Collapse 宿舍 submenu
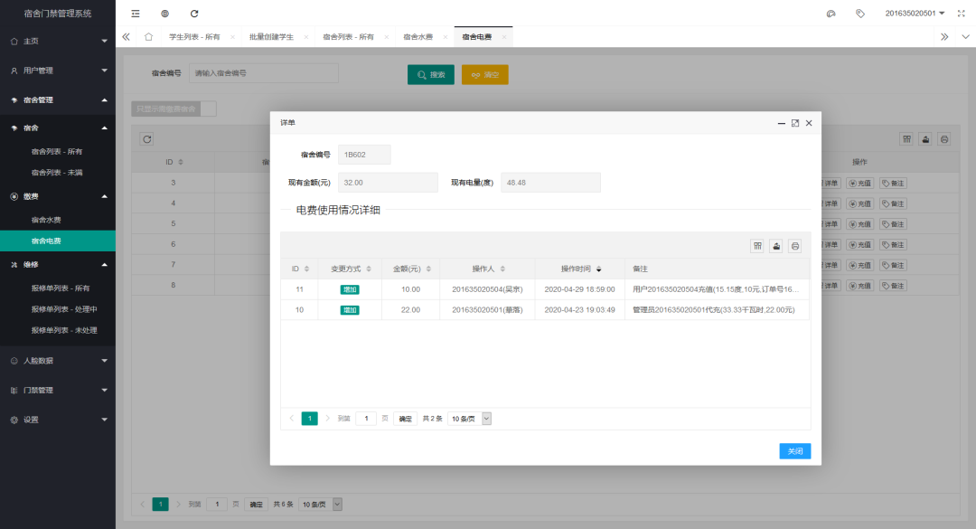Viewport: 976px width, 529px height. (x=58, y=128)
